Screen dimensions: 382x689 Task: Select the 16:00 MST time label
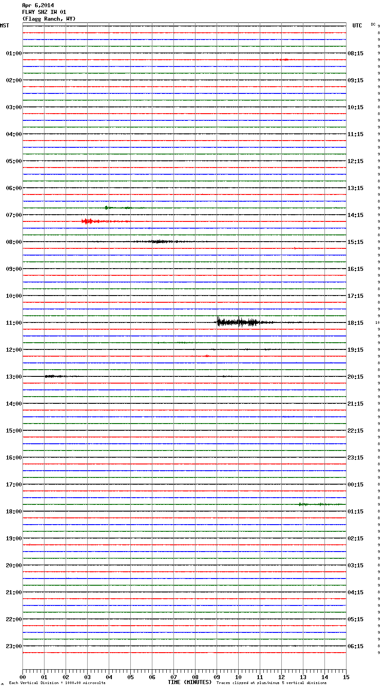(x=13, y=458)
